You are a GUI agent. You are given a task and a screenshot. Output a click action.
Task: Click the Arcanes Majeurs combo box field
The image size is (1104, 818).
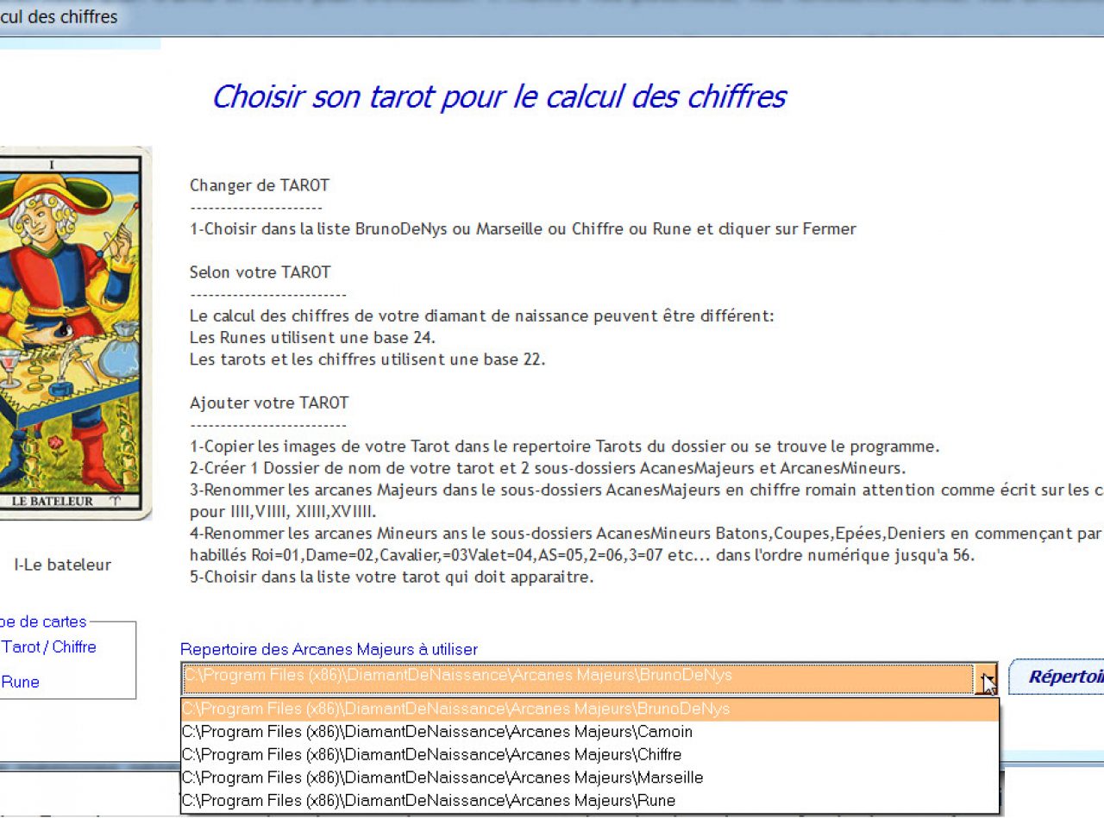point(576,677)
